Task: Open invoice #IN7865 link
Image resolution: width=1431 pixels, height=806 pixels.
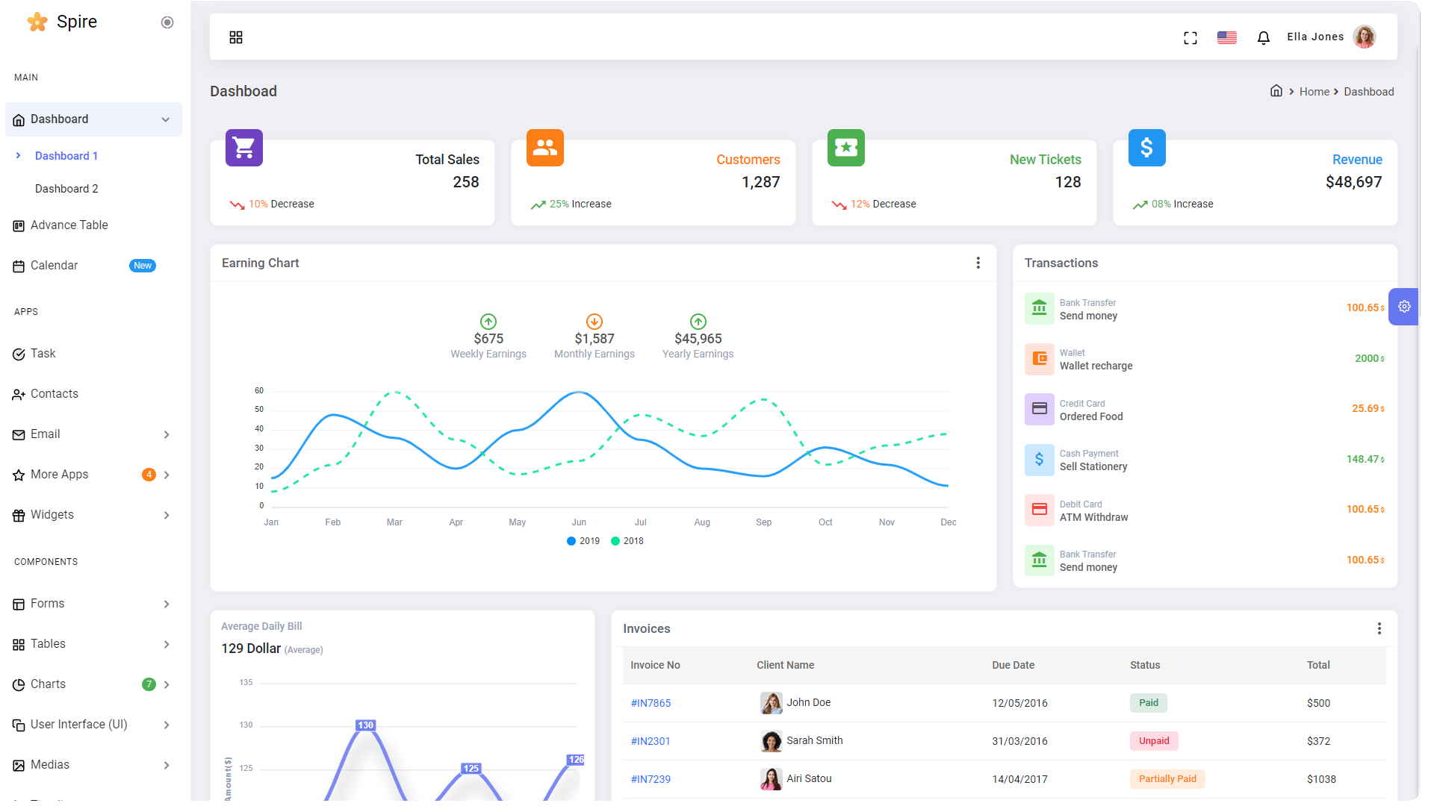Action: click(651, 703)
